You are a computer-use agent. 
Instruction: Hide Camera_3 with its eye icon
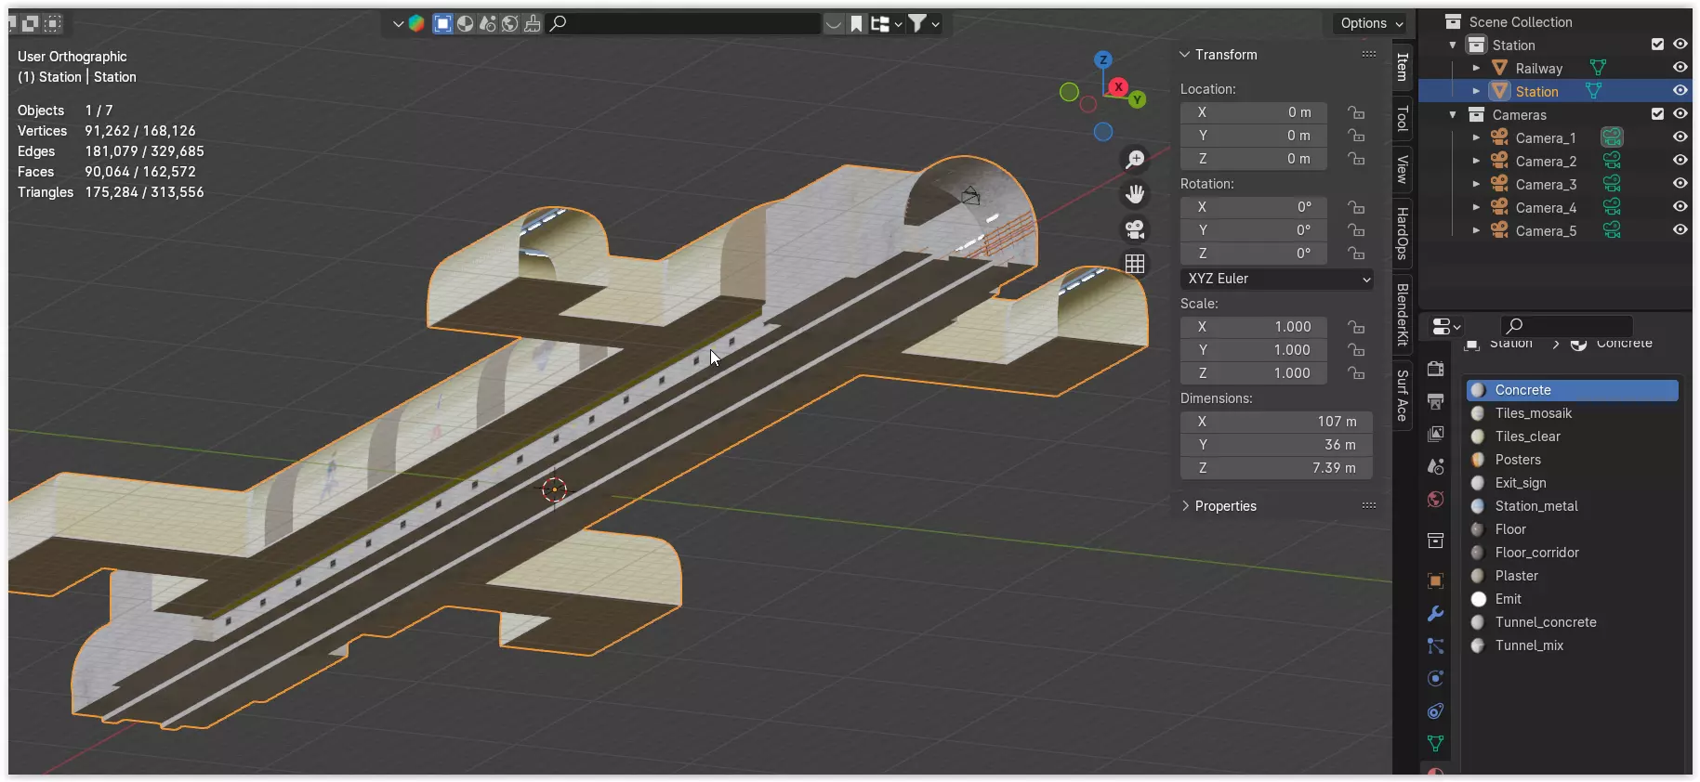(x=1680, y=184)
